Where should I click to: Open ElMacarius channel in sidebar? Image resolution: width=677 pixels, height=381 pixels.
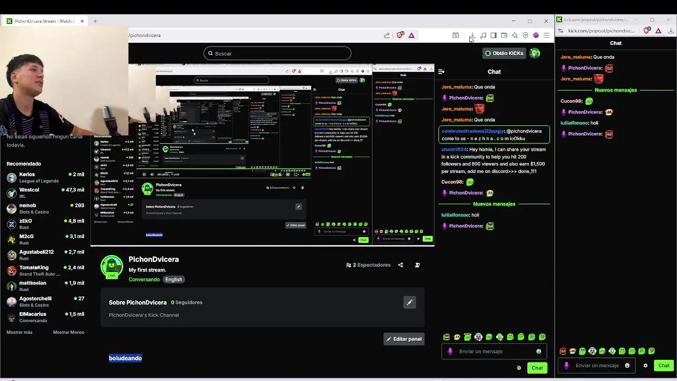tap(45, 317)
